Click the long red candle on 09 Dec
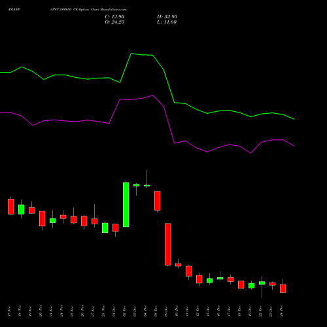The image size is (327, 327). click(x=168, y=244)
